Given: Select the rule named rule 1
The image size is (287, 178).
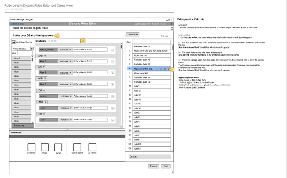Looking at the screenshot, I should click(152, 86).
